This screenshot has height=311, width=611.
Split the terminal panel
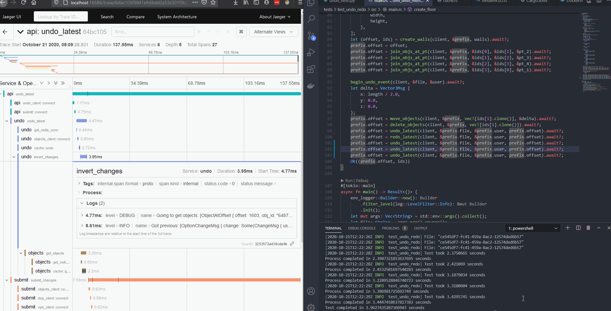(578, 228)
